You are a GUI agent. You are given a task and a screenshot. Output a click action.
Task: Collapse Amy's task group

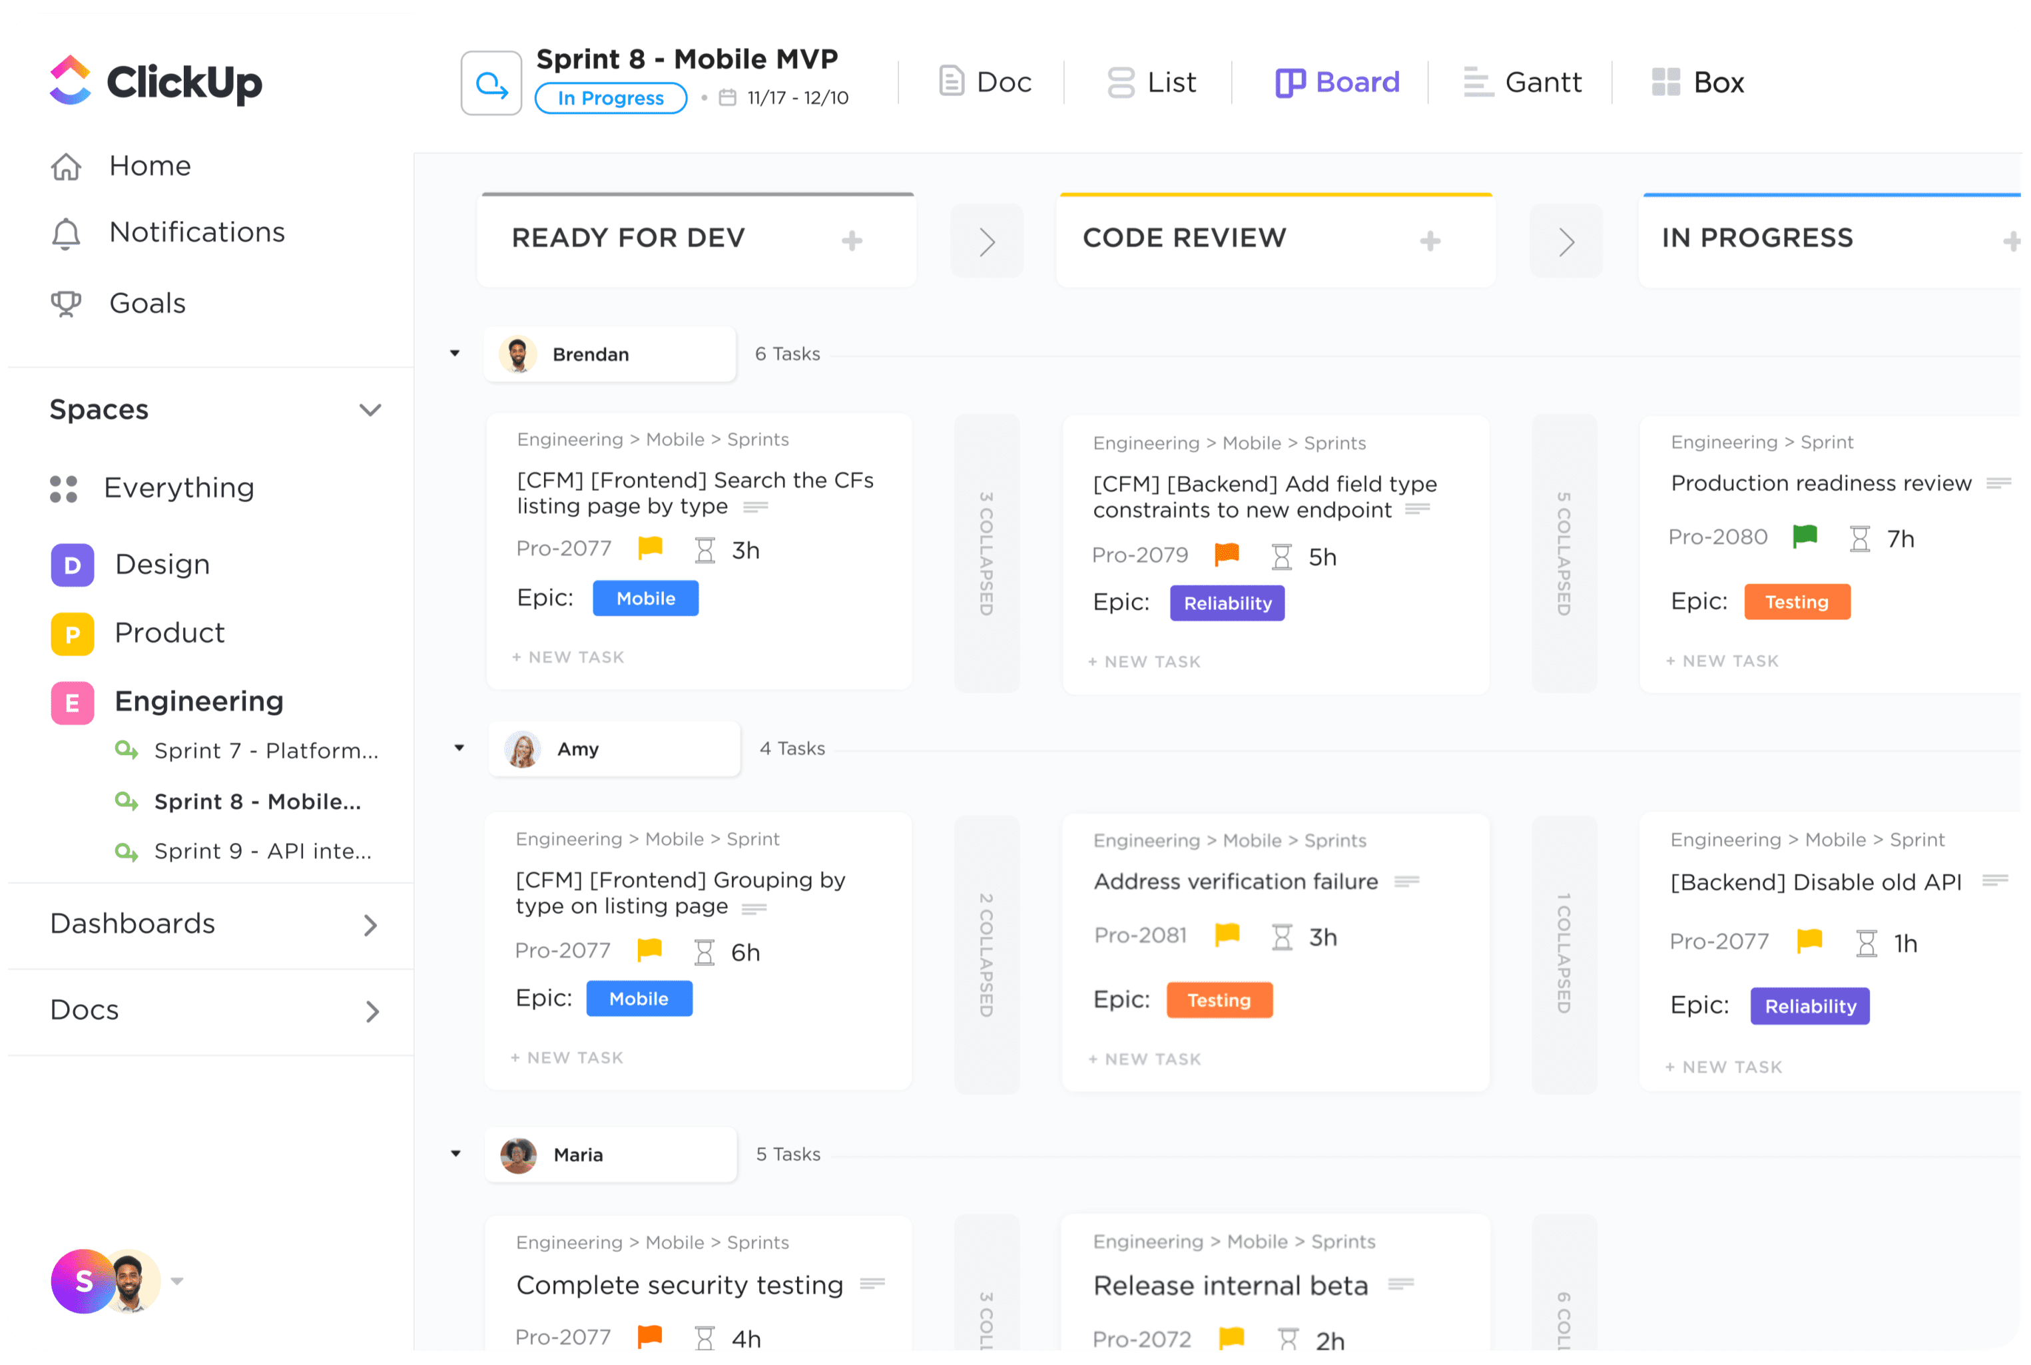459,748
